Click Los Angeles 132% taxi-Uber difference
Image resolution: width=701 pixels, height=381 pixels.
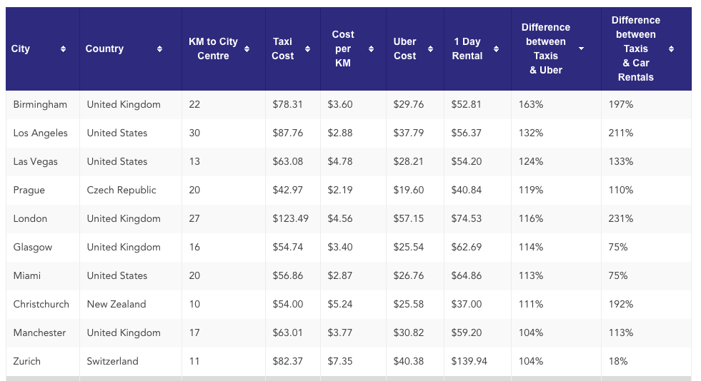coord(531,133)
